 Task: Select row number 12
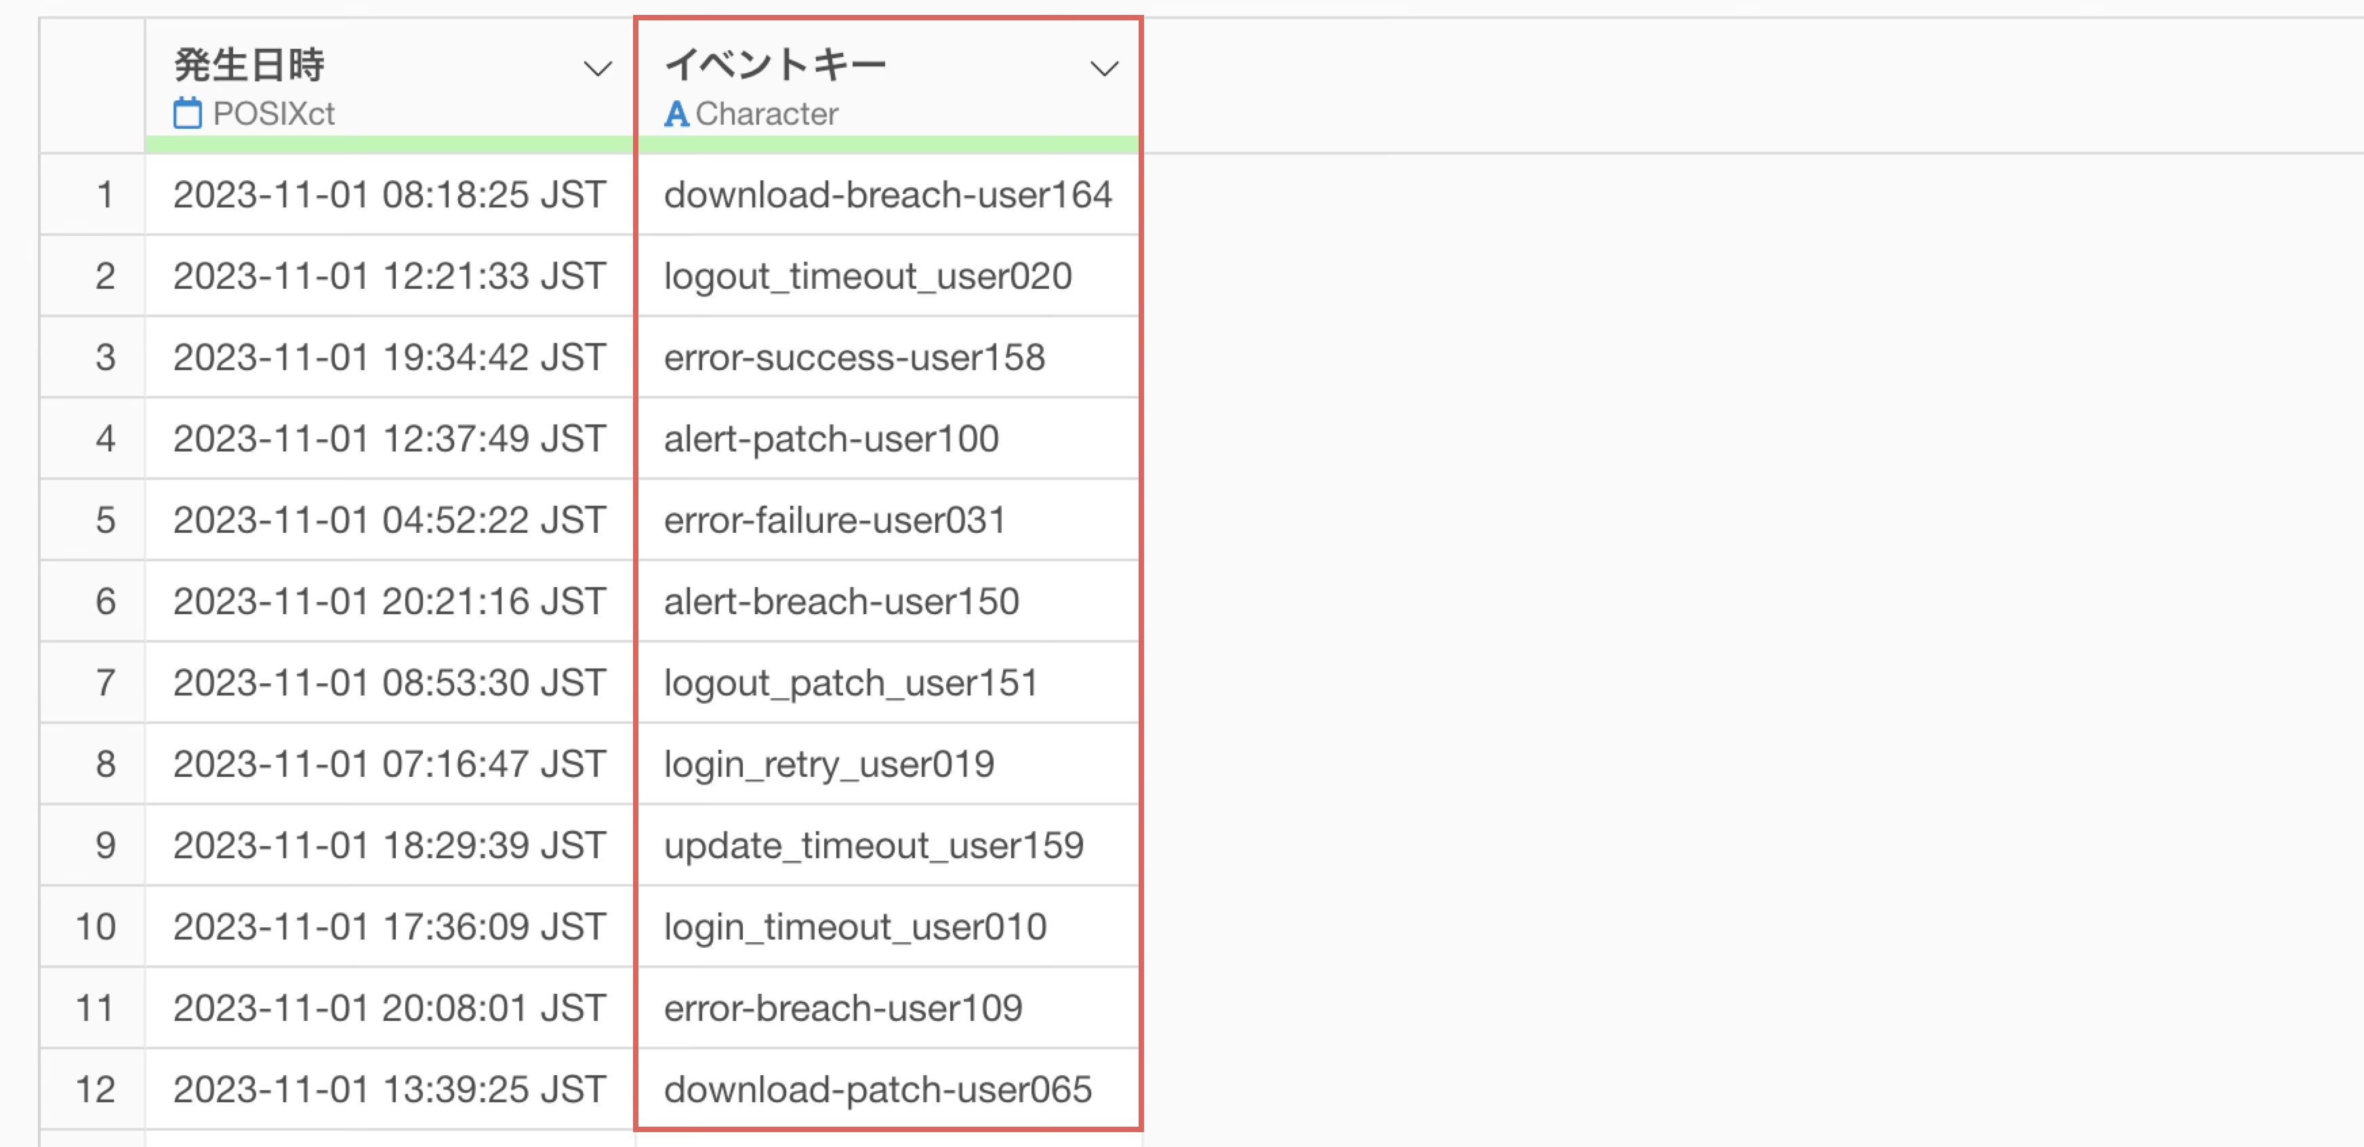96,1090
